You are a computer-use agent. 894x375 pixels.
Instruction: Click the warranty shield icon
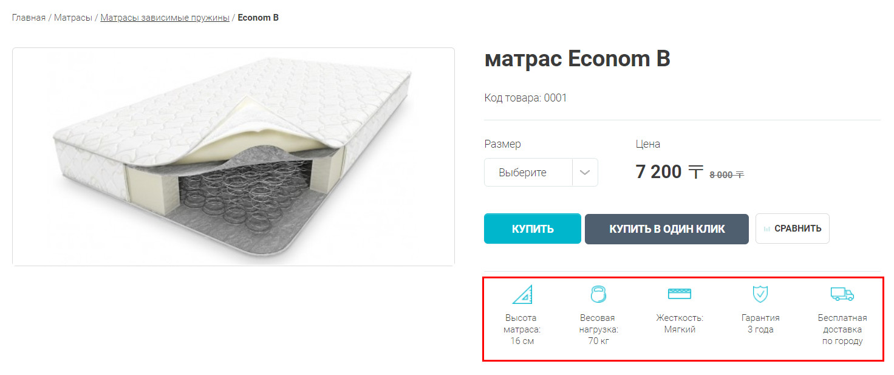(x=760, y=294)
